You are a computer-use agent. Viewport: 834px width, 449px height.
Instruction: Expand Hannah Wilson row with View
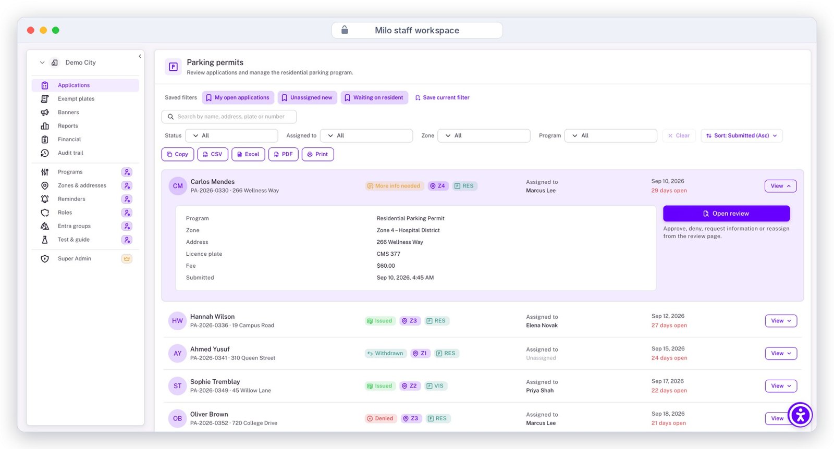(781, 321)
